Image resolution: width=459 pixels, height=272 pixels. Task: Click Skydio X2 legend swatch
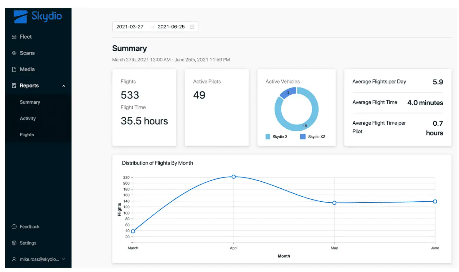coord(303,137)
